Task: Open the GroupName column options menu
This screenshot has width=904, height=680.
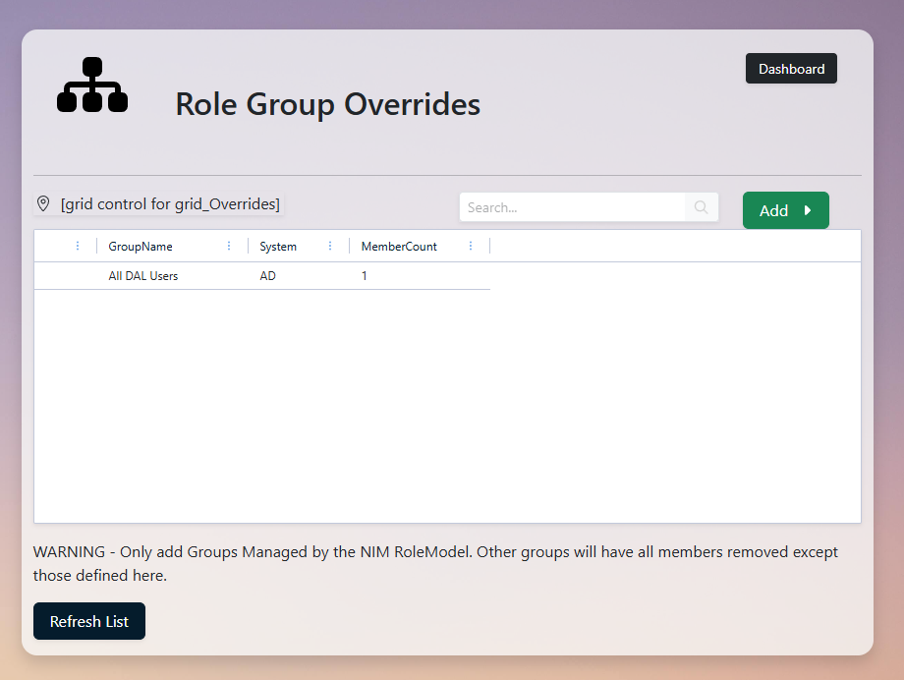Action: [229, 246]
